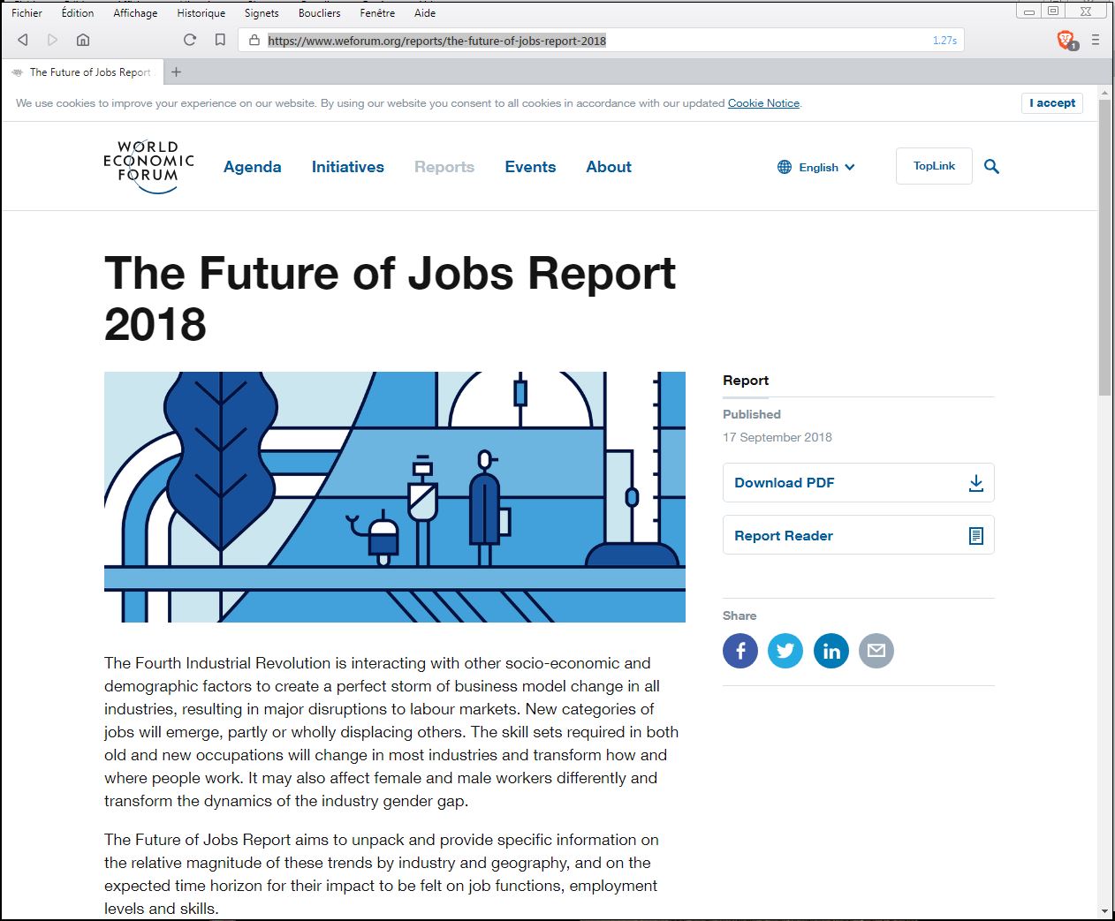Screen dimensions: 1115x921
Task: Accept cookies with I accept button
Action: [x=1052, y=103]
